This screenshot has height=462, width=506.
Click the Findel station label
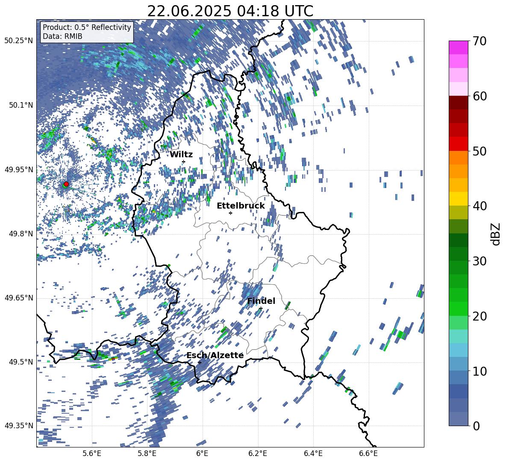tap(261, 301)
